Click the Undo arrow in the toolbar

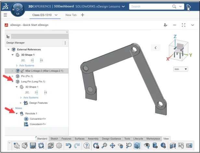(x=68, y=146)
